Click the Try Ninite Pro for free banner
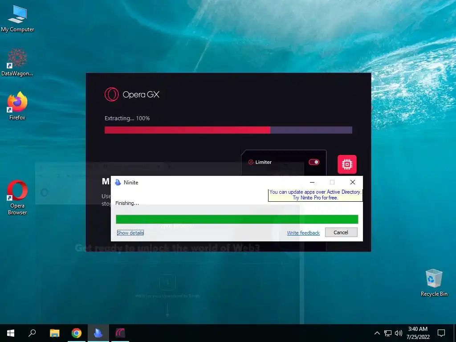This screenshot has width=456, height=342. [315, 195]
